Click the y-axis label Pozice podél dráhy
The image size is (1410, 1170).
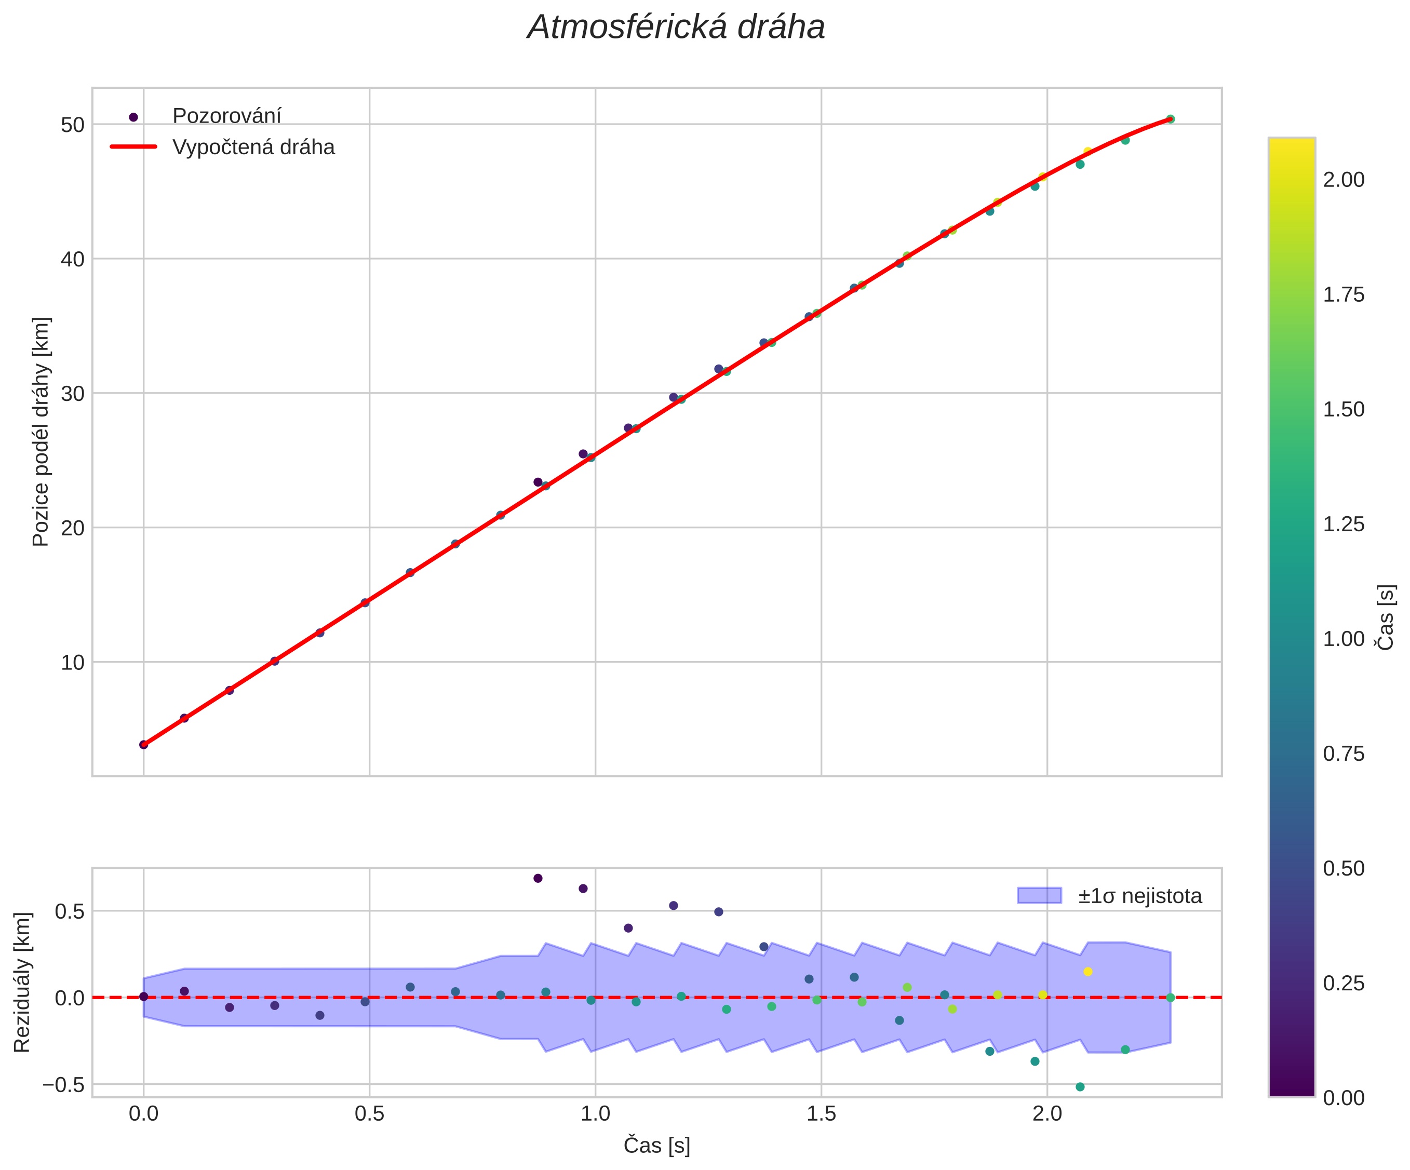tap(41, 432)
